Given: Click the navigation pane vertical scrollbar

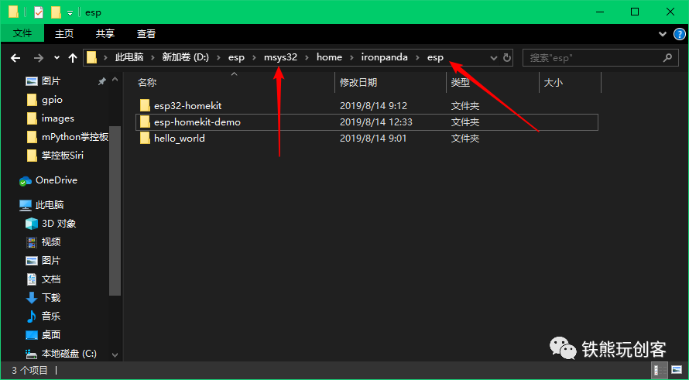Looking at the screenshot, I should (115, 211).
